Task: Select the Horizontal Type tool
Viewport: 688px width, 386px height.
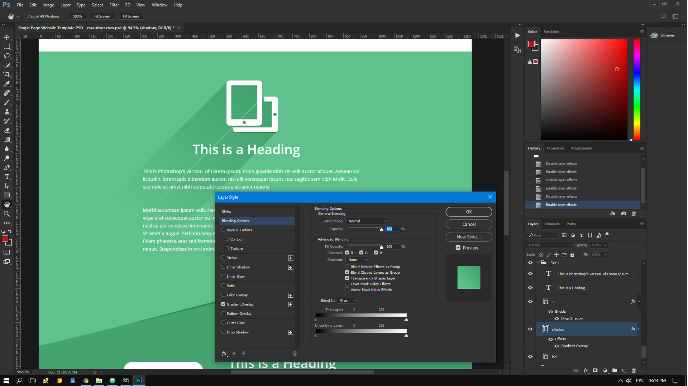Action: (7, 177)
